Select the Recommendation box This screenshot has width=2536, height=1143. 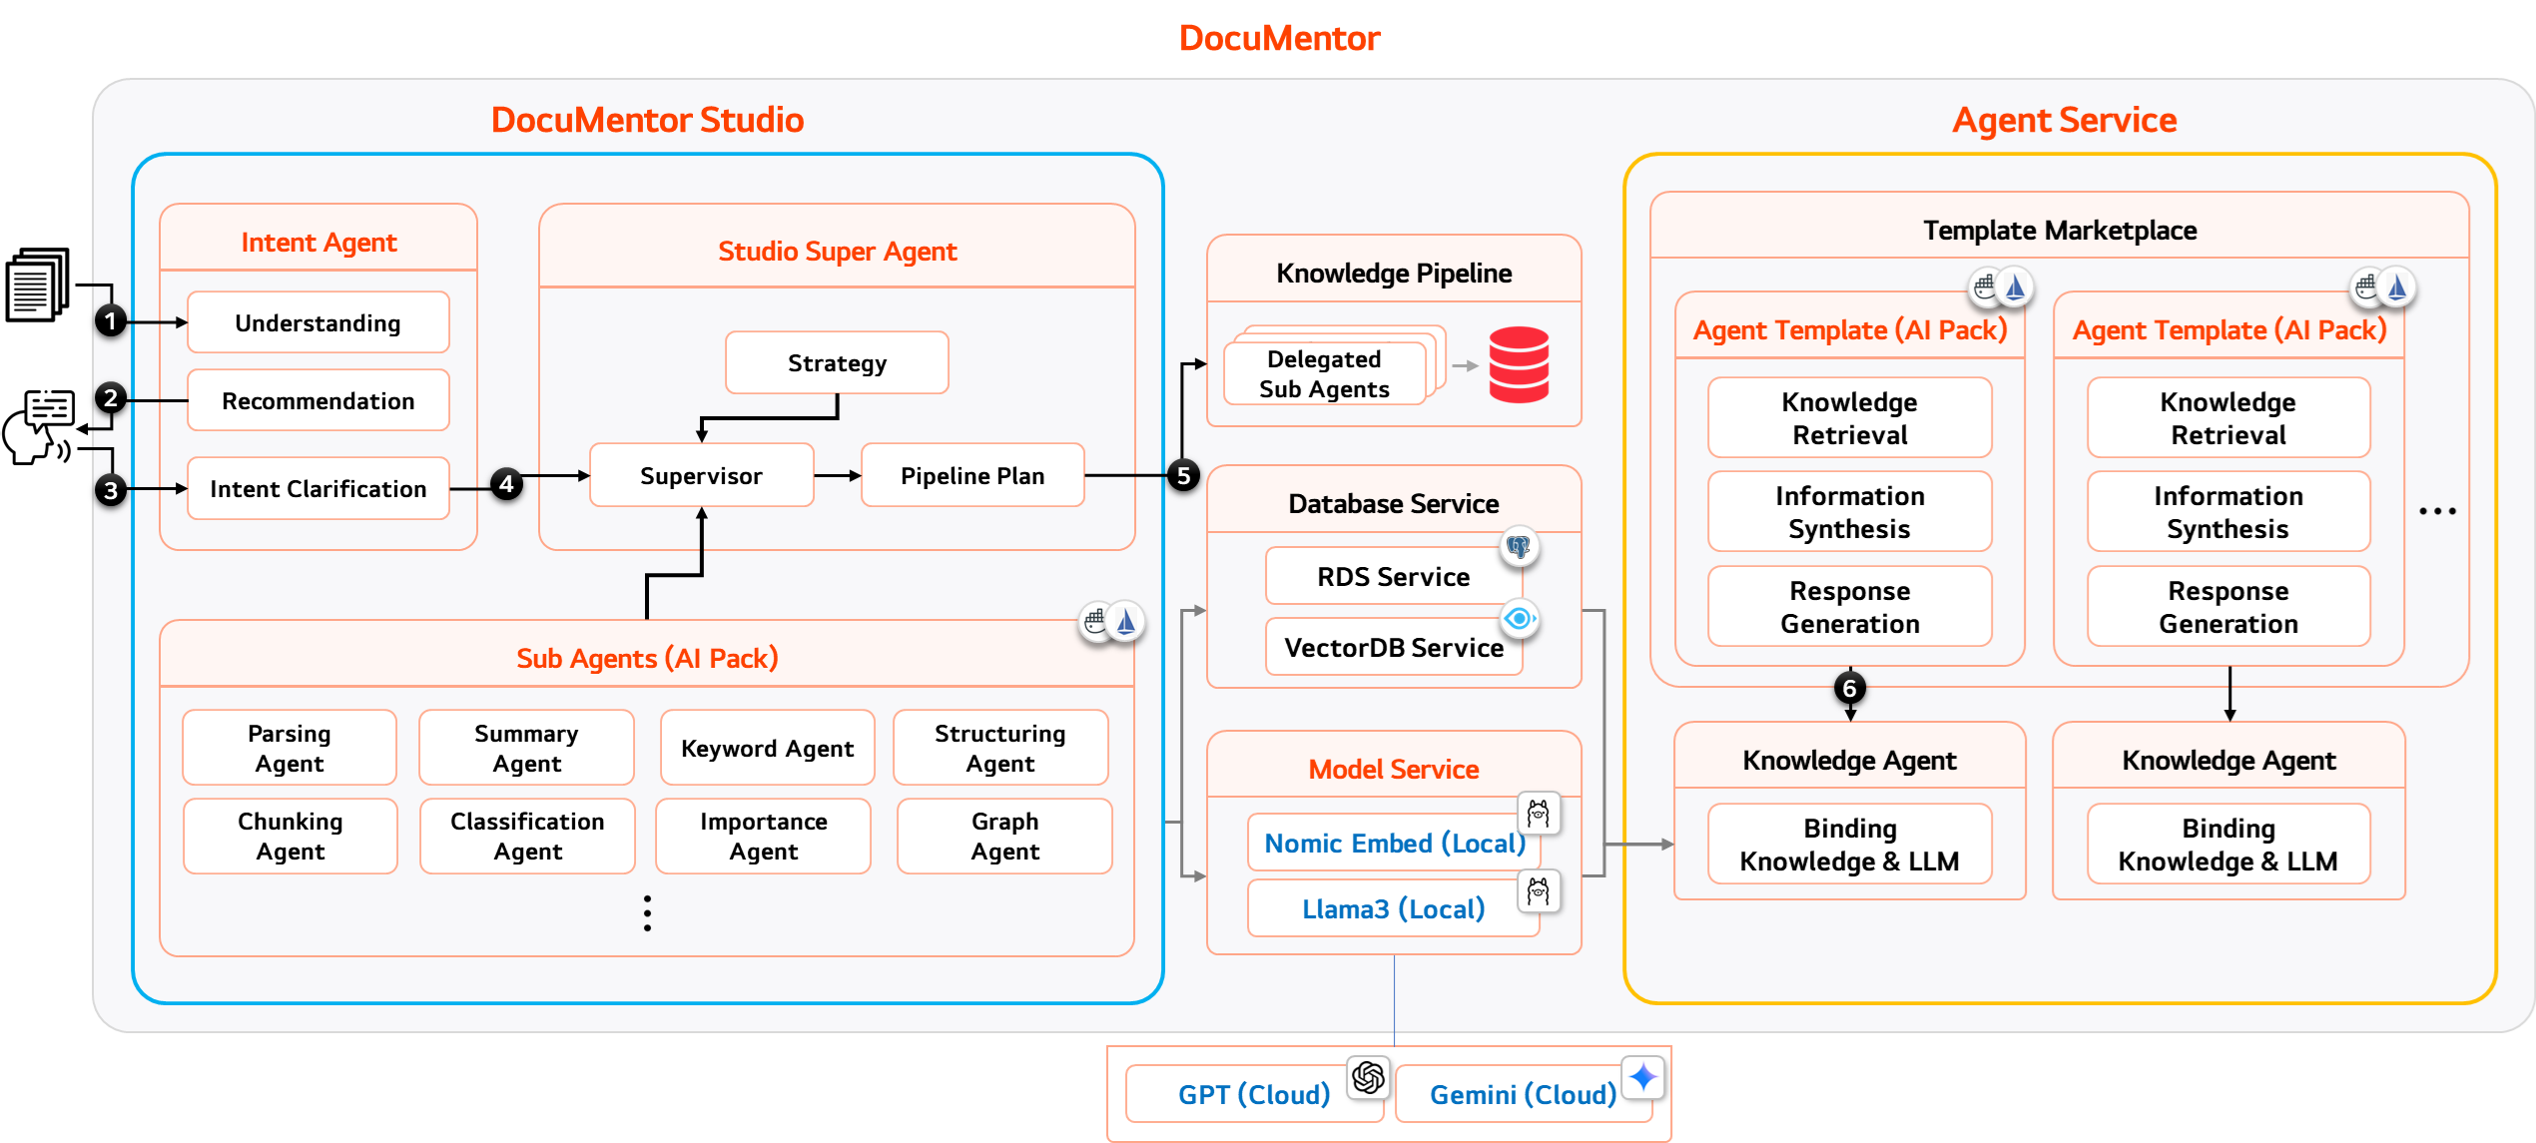(x=318, y=400)
